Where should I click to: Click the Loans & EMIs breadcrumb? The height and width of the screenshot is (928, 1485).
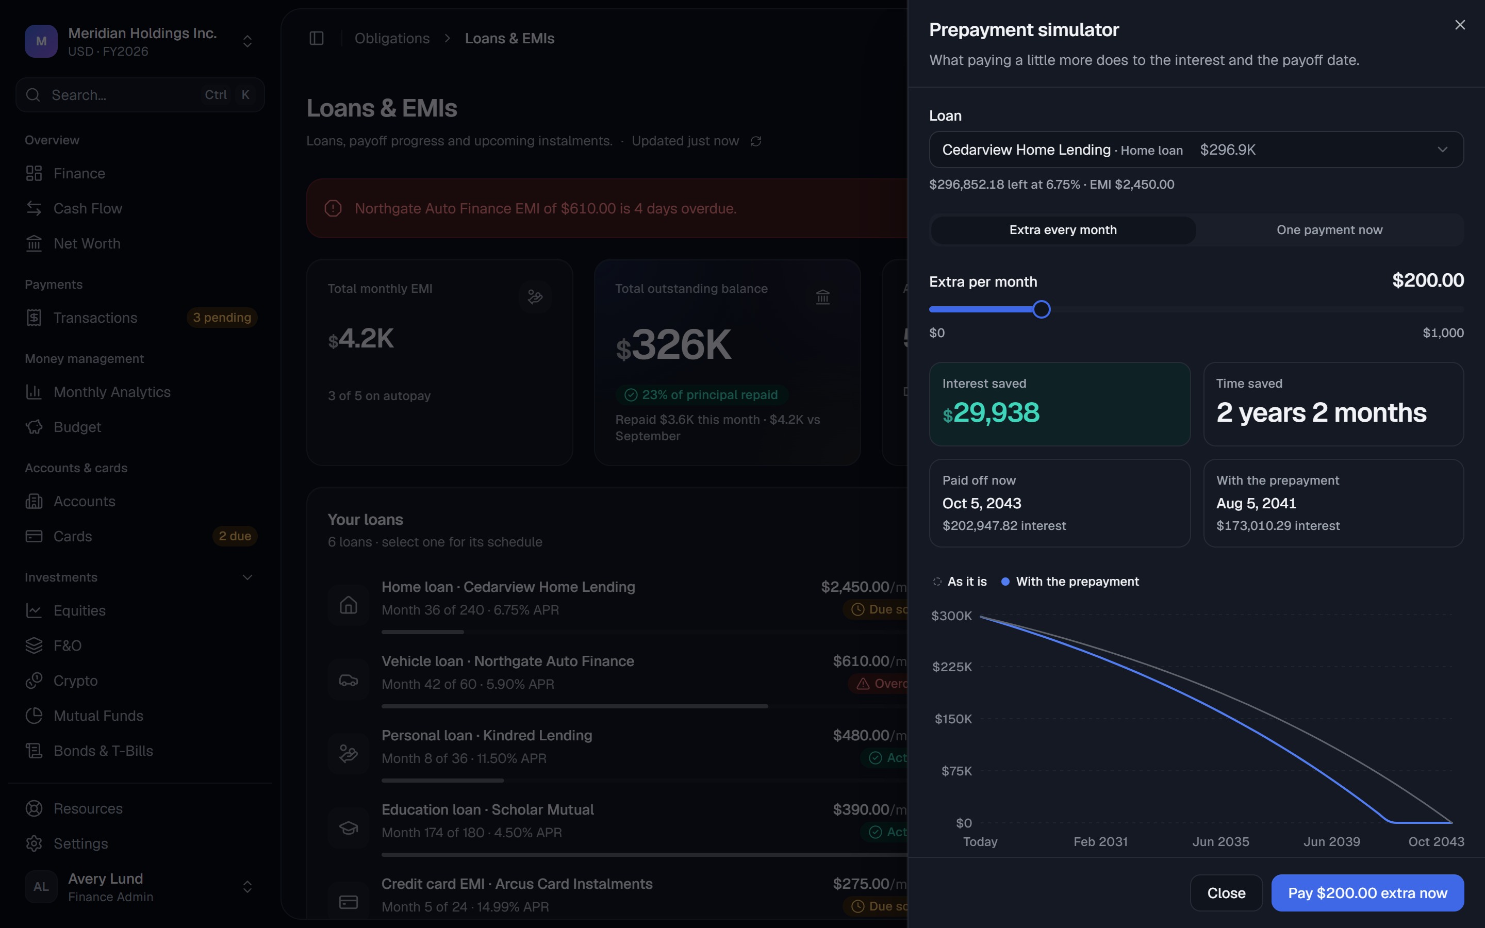pos(509,38)
